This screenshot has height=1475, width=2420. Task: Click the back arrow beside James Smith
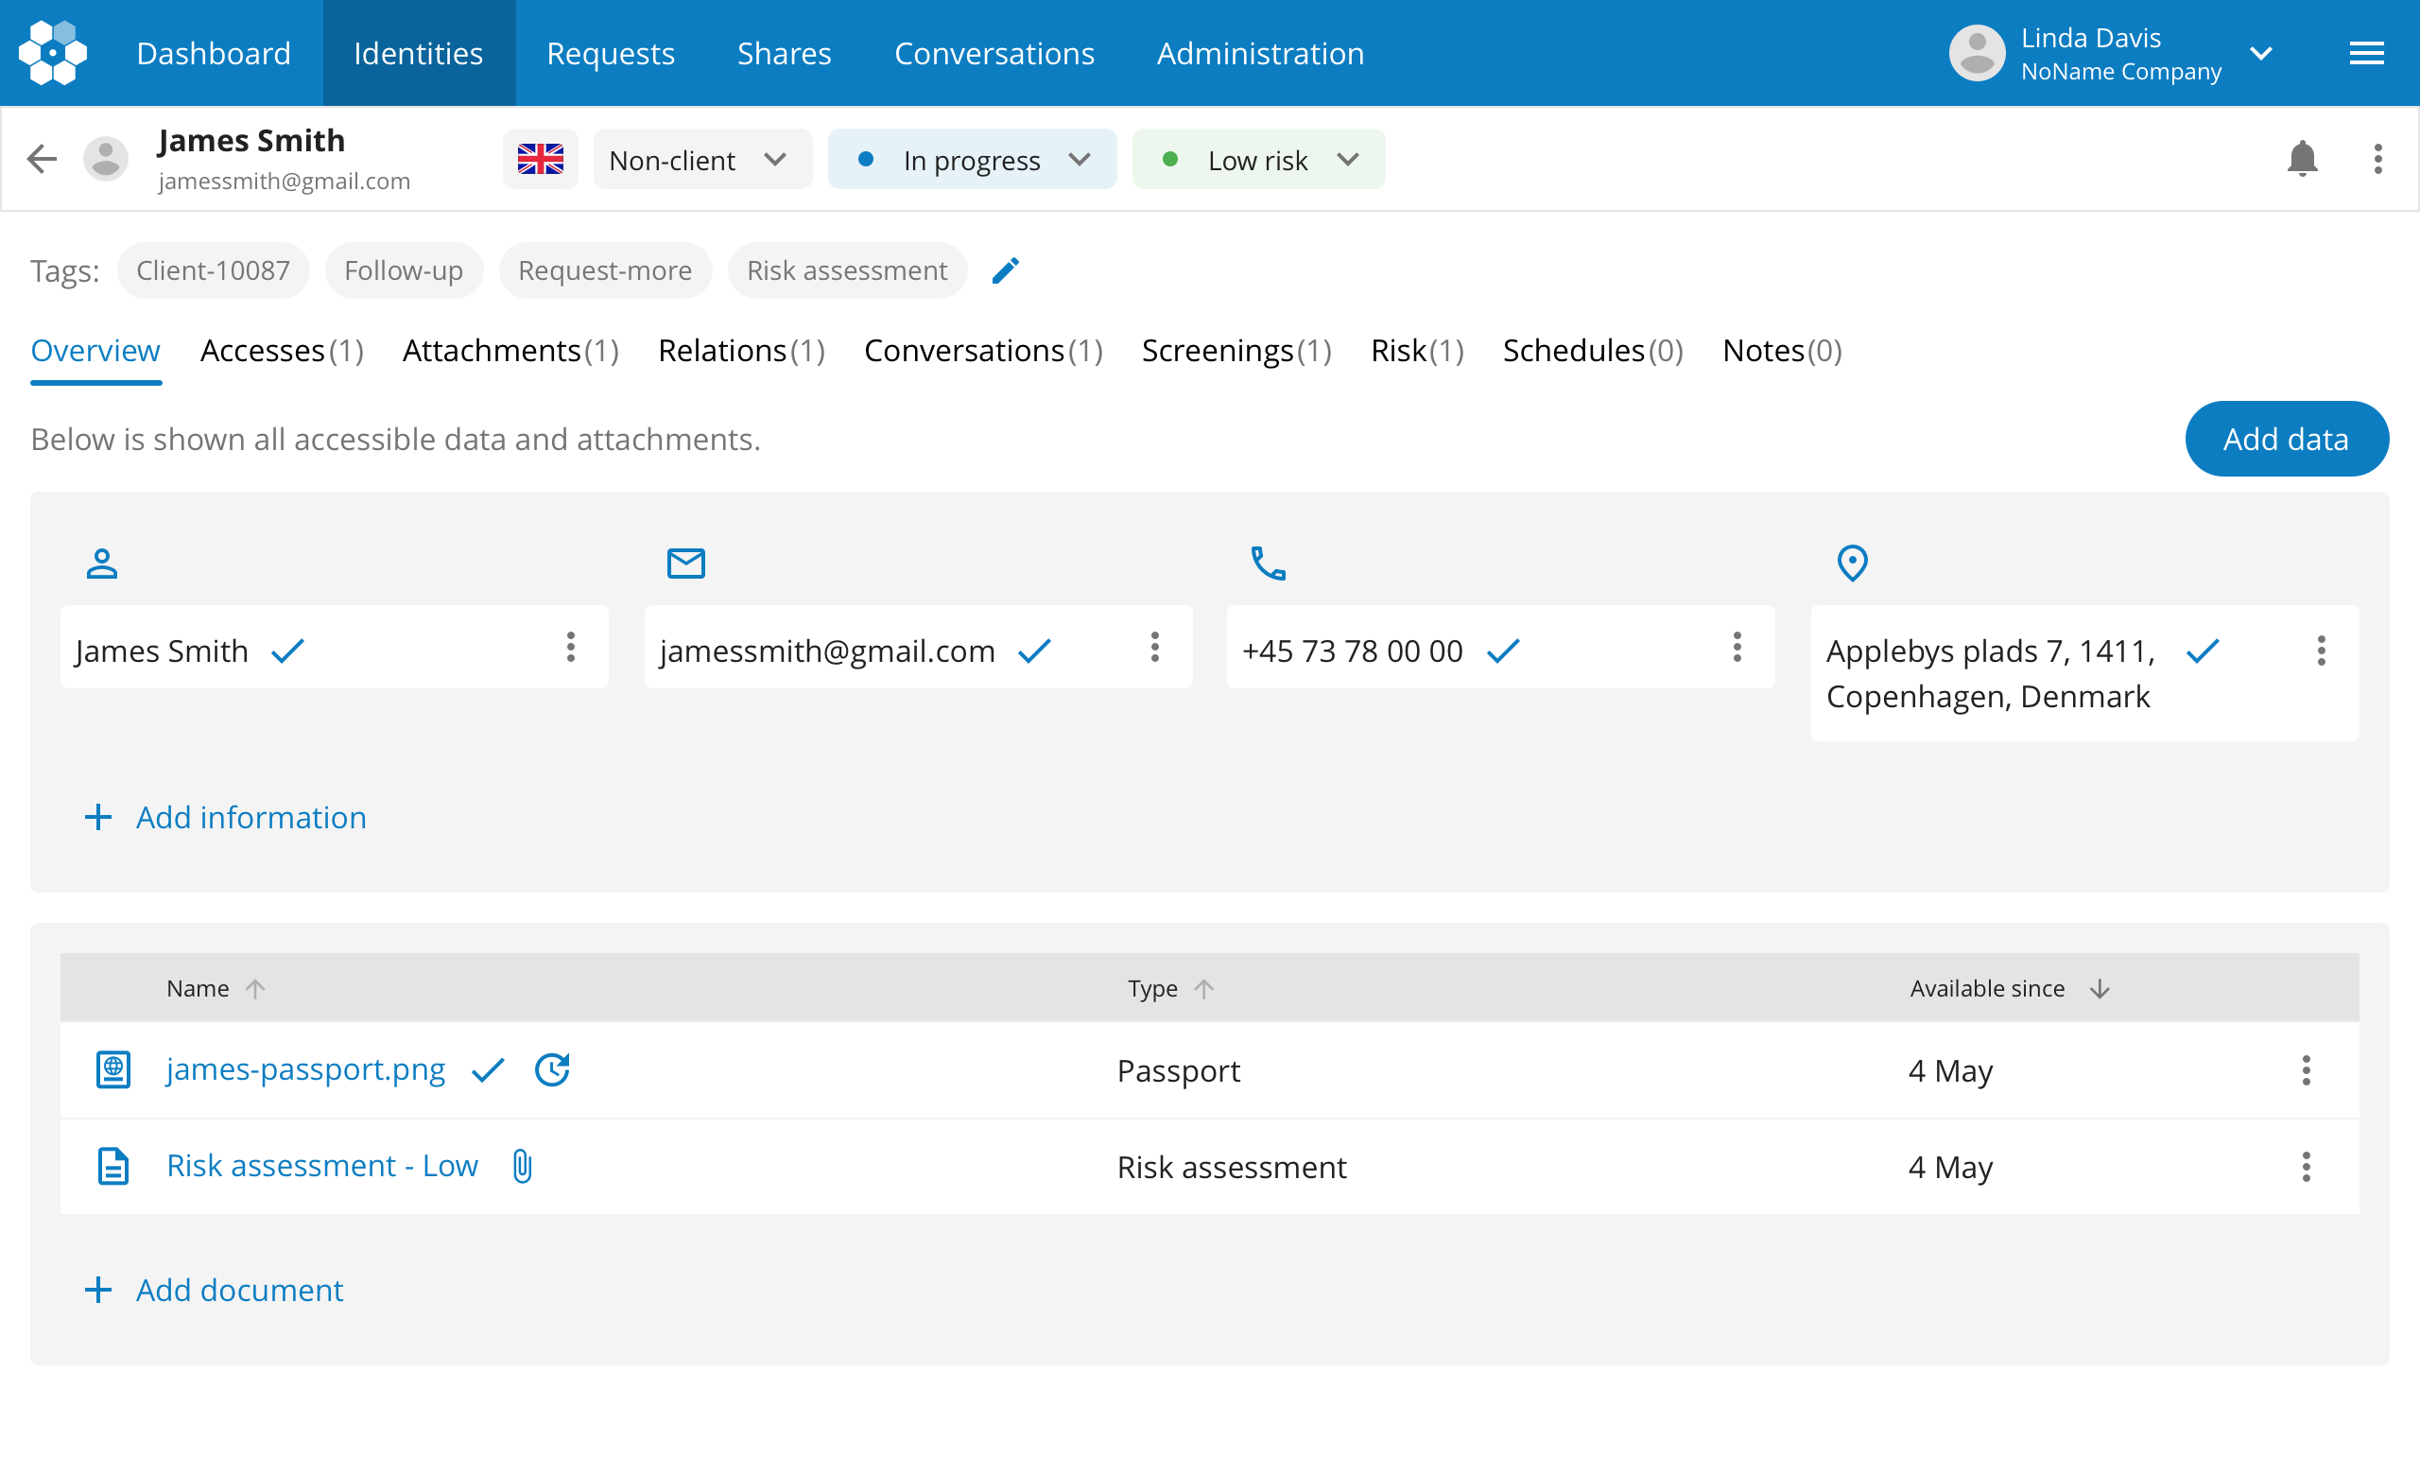tap(43, 158)
